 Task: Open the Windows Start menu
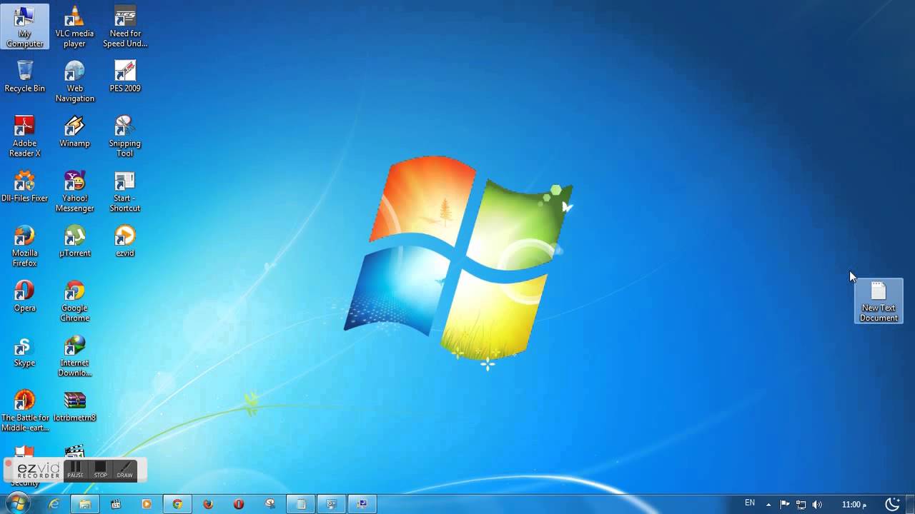coord(17,504)
